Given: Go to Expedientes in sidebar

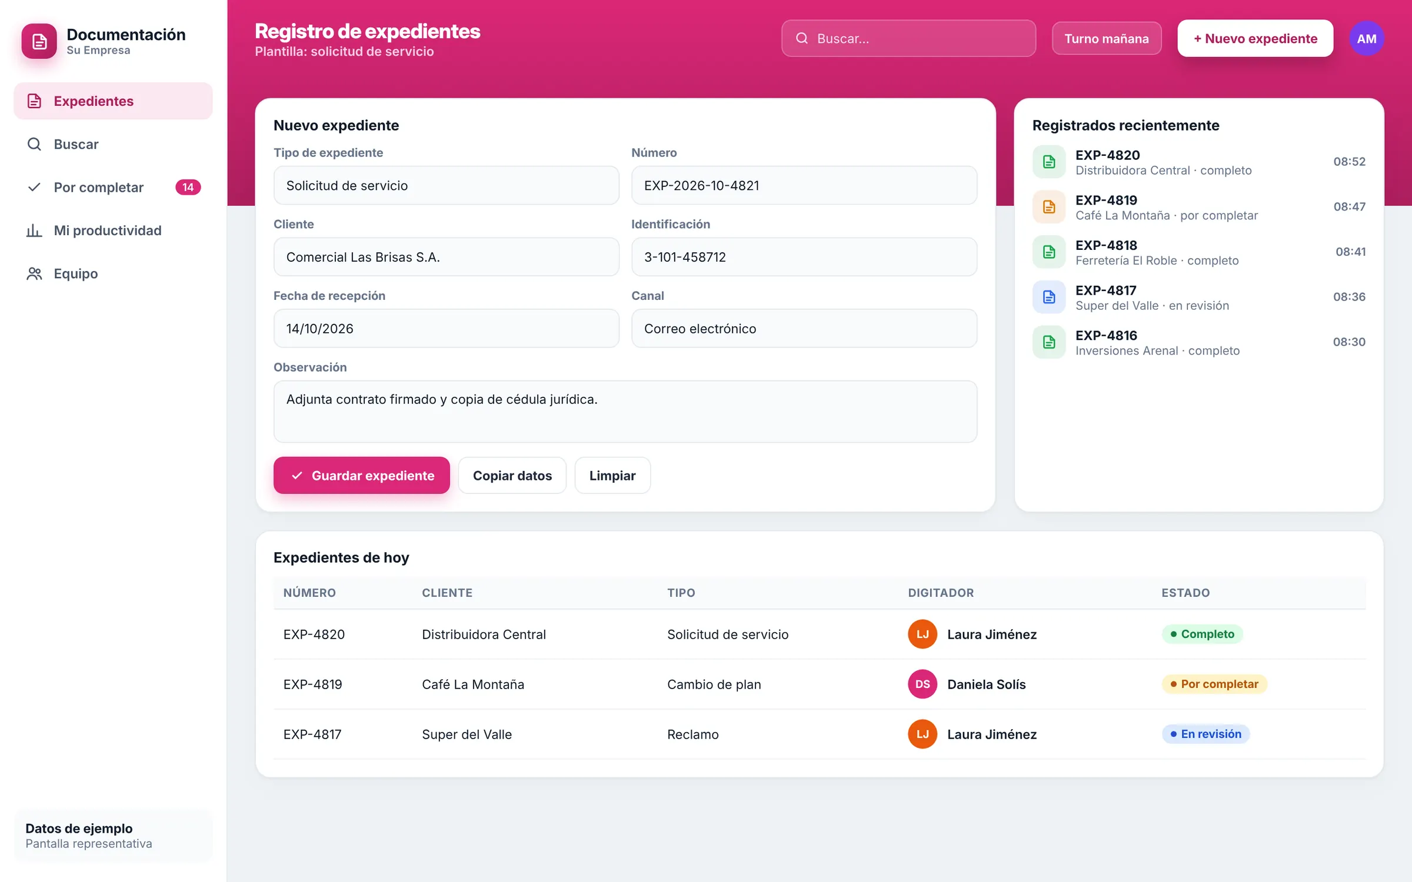Looking at the screenshot, I should (113, 101).
